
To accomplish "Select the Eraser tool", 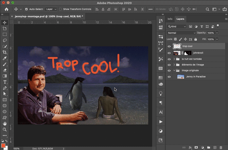I will coord(5,70).
